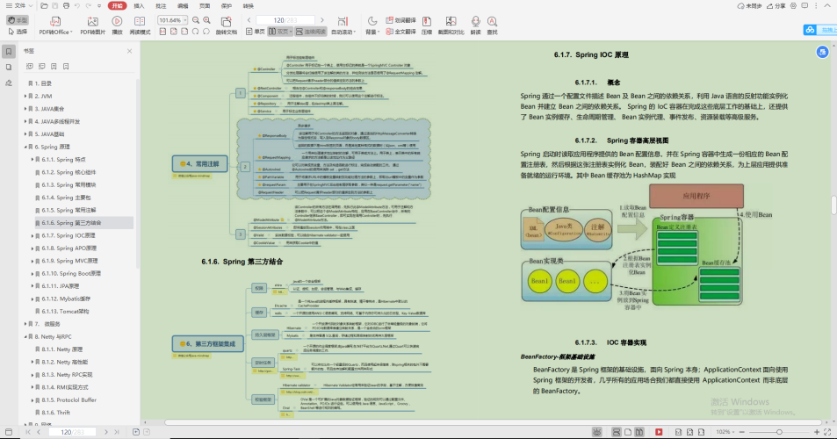
Task: Click the 朗读 read aloud icon
Action: tap(476, 25)
